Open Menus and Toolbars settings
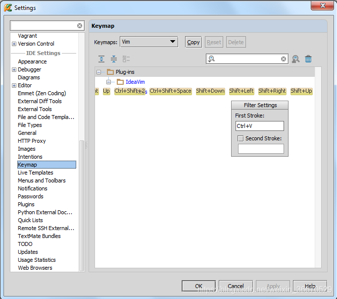Screen dimensions: 337x299 [x=42, y=180]
